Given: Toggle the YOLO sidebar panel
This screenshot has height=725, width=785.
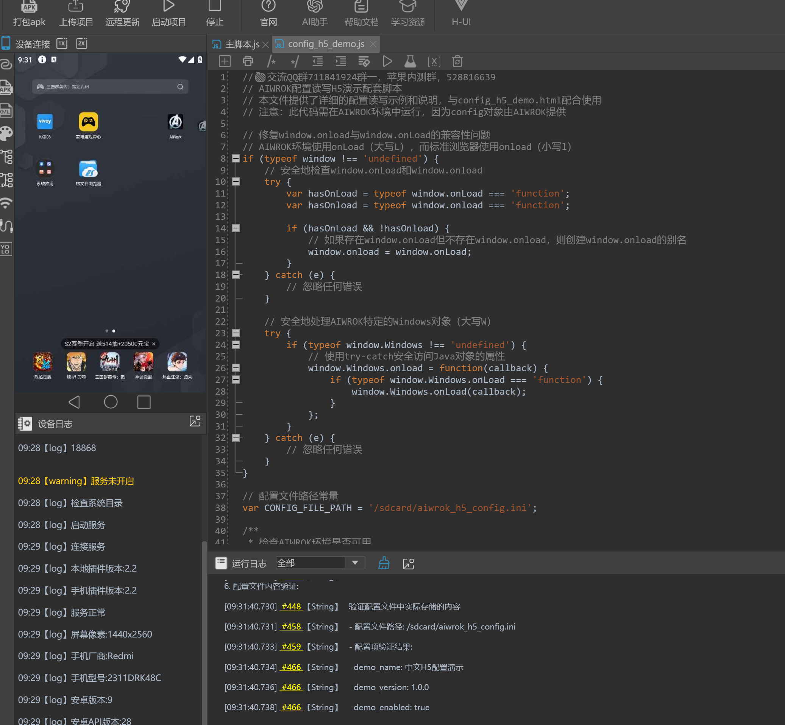Looking at the screenshot, I should [6, 249].
